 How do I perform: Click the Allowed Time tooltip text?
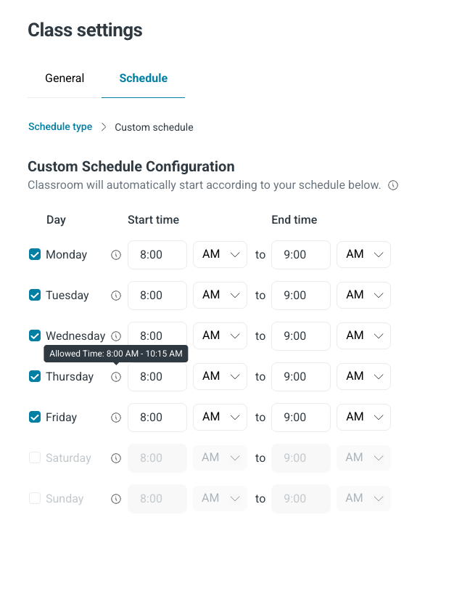coord(116,354)
